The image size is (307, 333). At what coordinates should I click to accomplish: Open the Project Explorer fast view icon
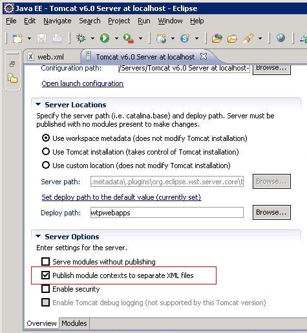pyautogui.click(x=12, y=78)
